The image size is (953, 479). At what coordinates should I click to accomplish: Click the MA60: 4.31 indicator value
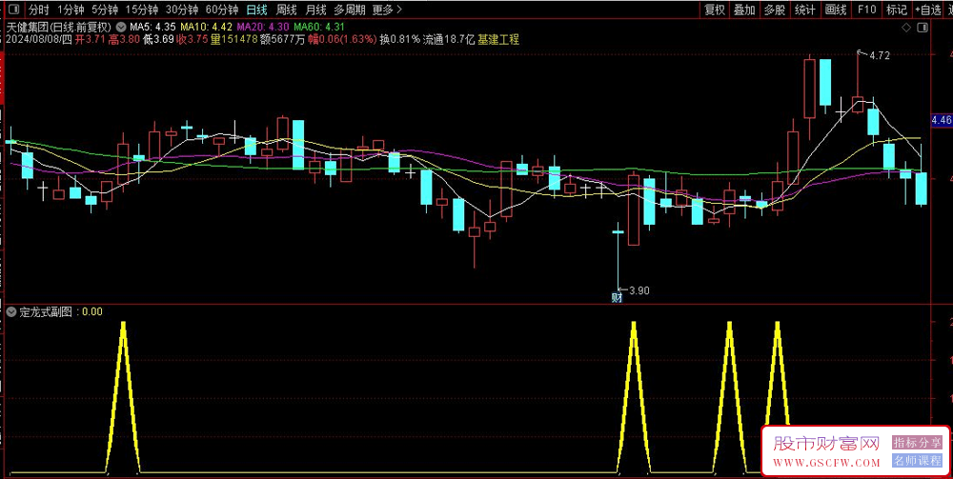point(319,27)
